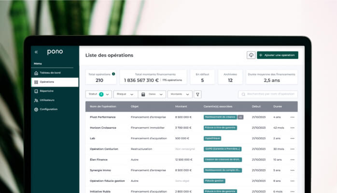Viewport: 337px width, 193px height.
Task: Click info icon next to Total opérations
Action: click(x=113, y=74)
